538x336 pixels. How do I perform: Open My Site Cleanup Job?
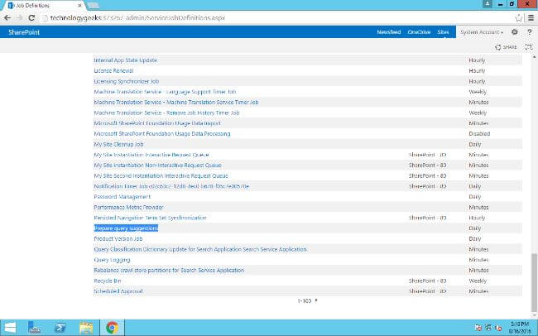[x=118, y=144]
